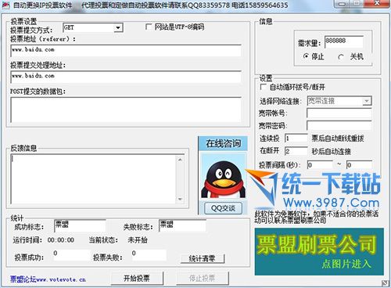Toggle the 自动循环拨号/断开 checkbox

pyautogui.click(x=264, y=87)
